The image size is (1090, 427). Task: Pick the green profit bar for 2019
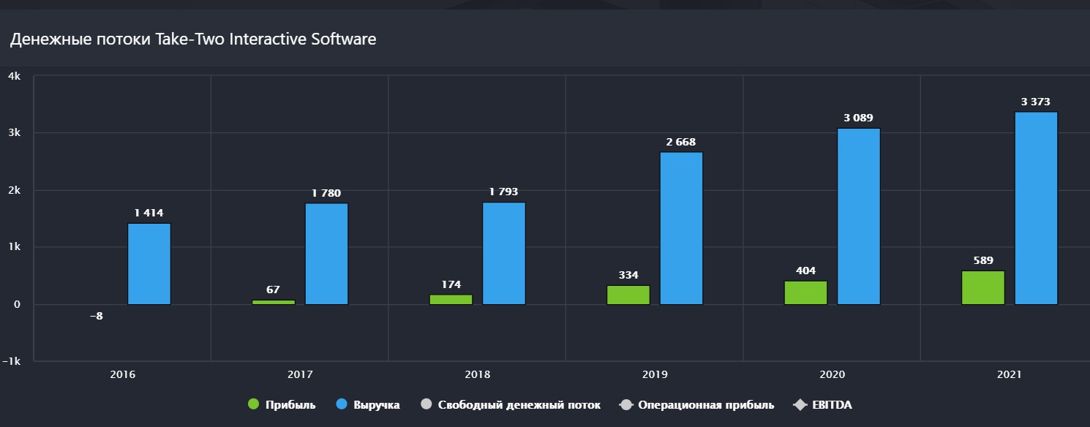(628, 295)
